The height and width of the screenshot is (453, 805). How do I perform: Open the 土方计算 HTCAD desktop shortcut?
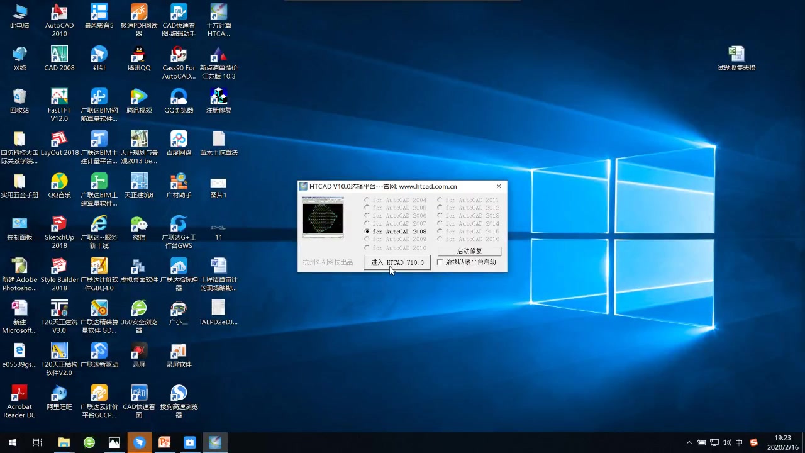218,20
